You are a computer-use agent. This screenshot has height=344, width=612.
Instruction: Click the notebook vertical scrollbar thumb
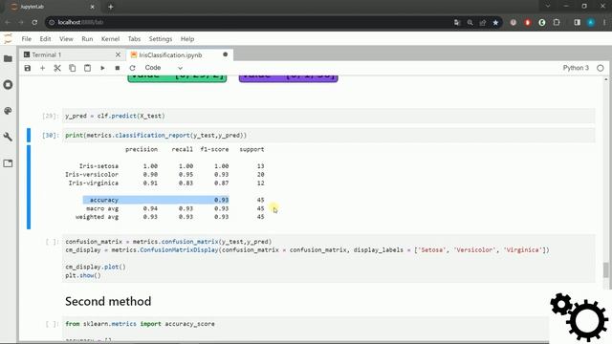605,269
